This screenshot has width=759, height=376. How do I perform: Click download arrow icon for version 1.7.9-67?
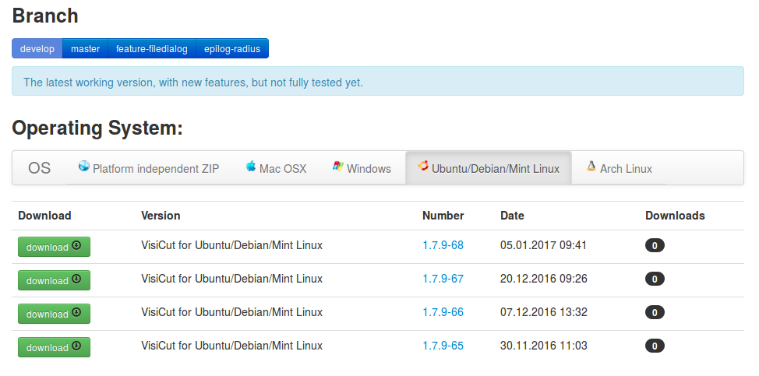pos(76,279)
